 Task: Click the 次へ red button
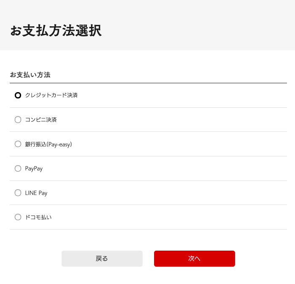click(195, 259)
